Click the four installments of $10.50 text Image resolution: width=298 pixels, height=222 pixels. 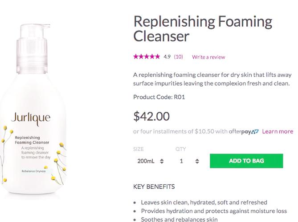pos(180,131)
